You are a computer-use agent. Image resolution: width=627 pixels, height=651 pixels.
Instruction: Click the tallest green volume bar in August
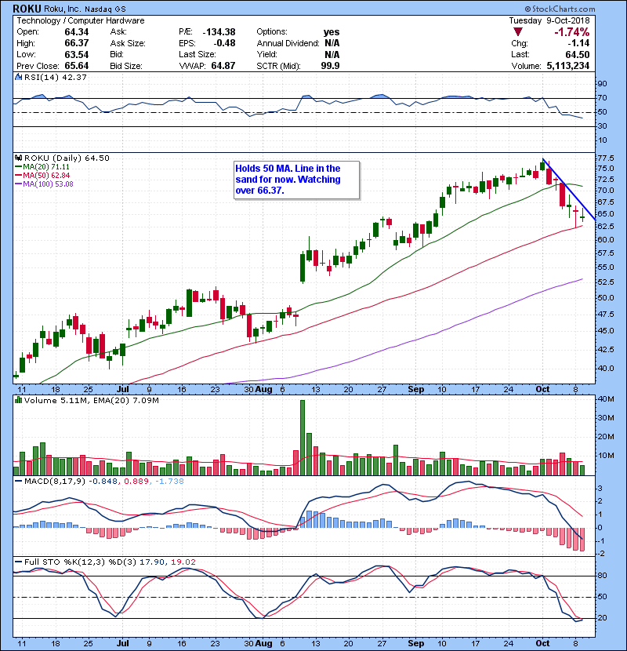pos(302,438)
